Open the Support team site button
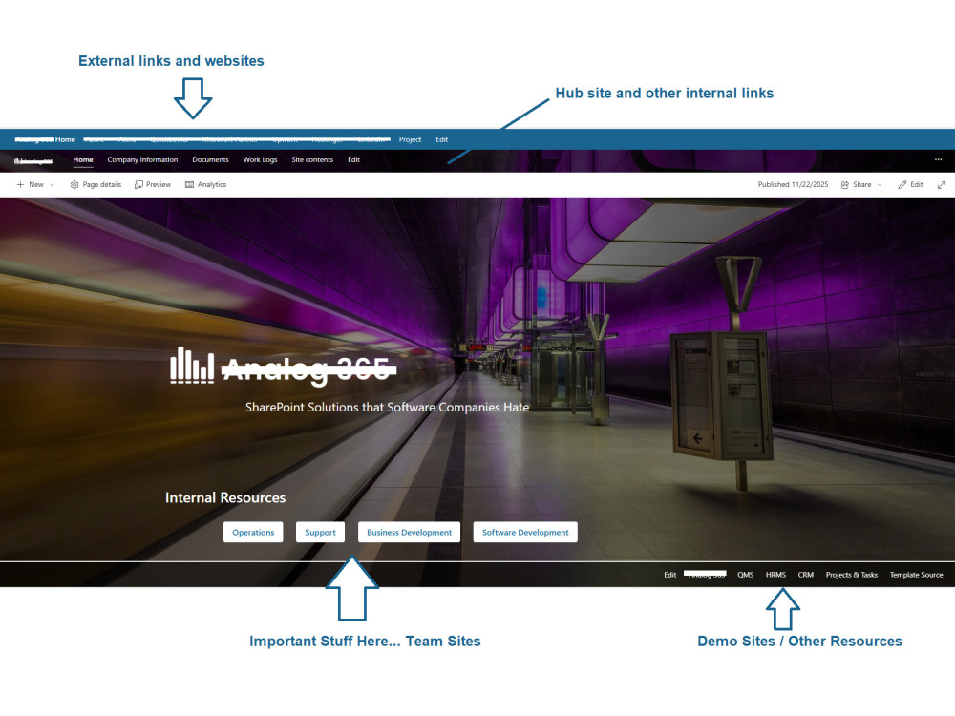Screen dimensions: 955x716 click(320, 532)
